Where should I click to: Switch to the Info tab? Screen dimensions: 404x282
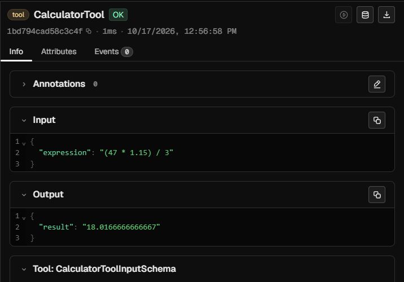click(x=16, y=51)
